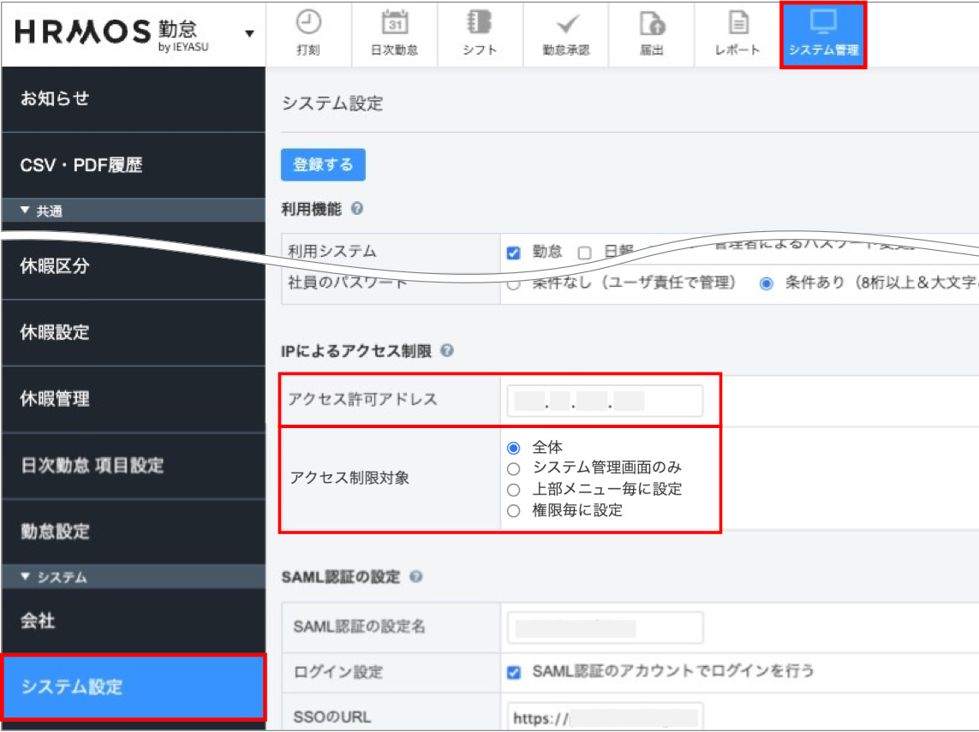979x732 pixels.
Task: Open the HRMOS 勤怠 dropdown arrow
Action: click(x=248, y=34)
